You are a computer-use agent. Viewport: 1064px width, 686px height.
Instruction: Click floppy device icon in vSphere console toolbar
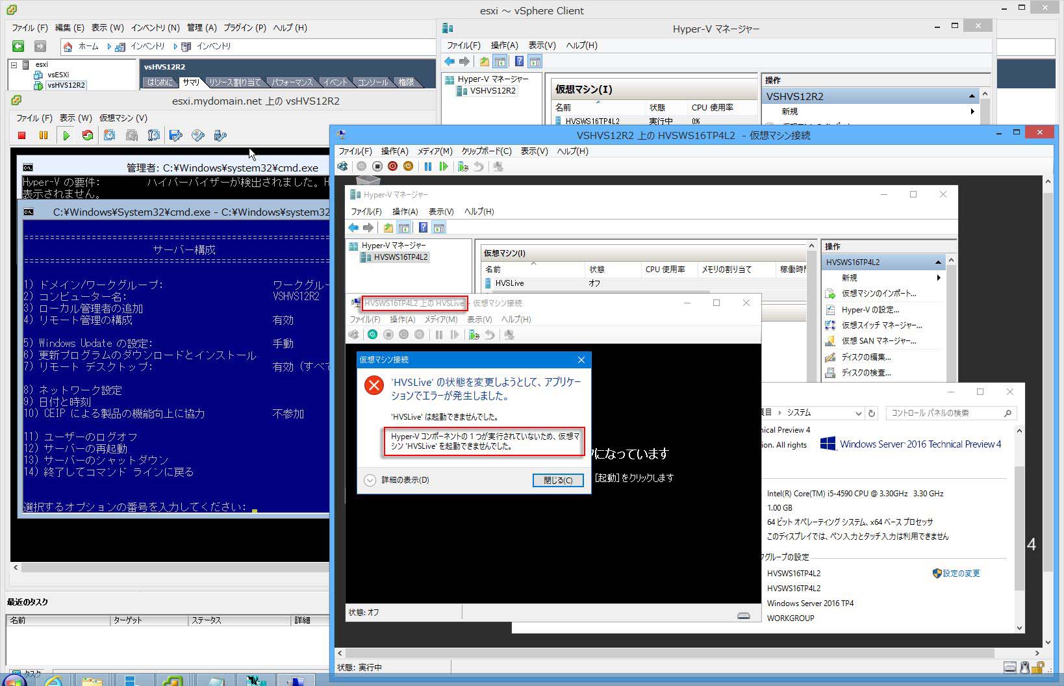point(176,135)
